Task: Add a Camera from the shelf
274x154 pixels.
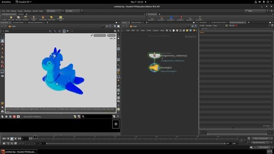Action: [x=4, y=18]
